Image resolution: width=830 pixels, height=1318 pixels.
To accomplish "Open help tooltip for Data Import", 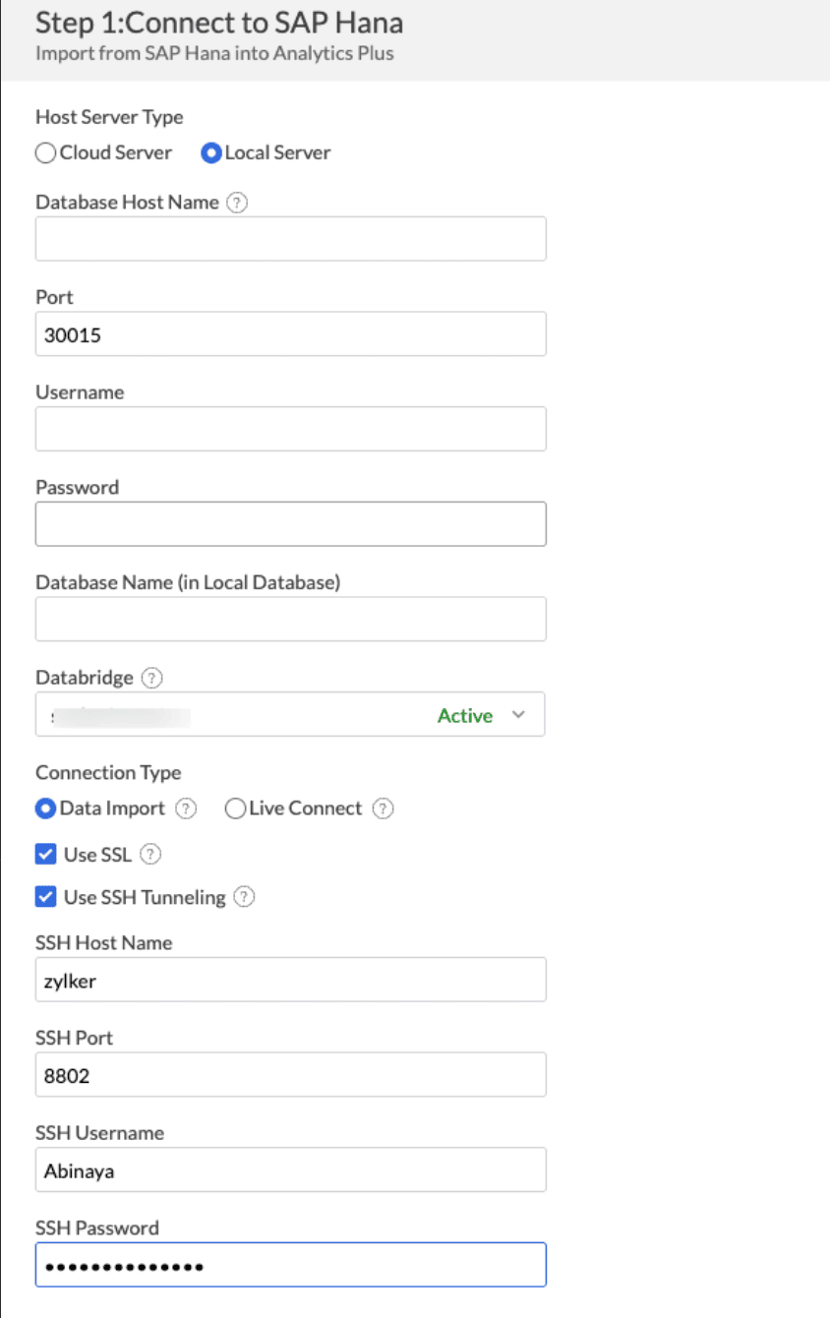I will (186, 809).
